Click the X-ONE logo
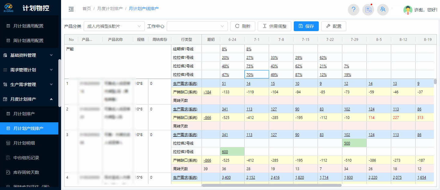 click(x=8, y=8)
